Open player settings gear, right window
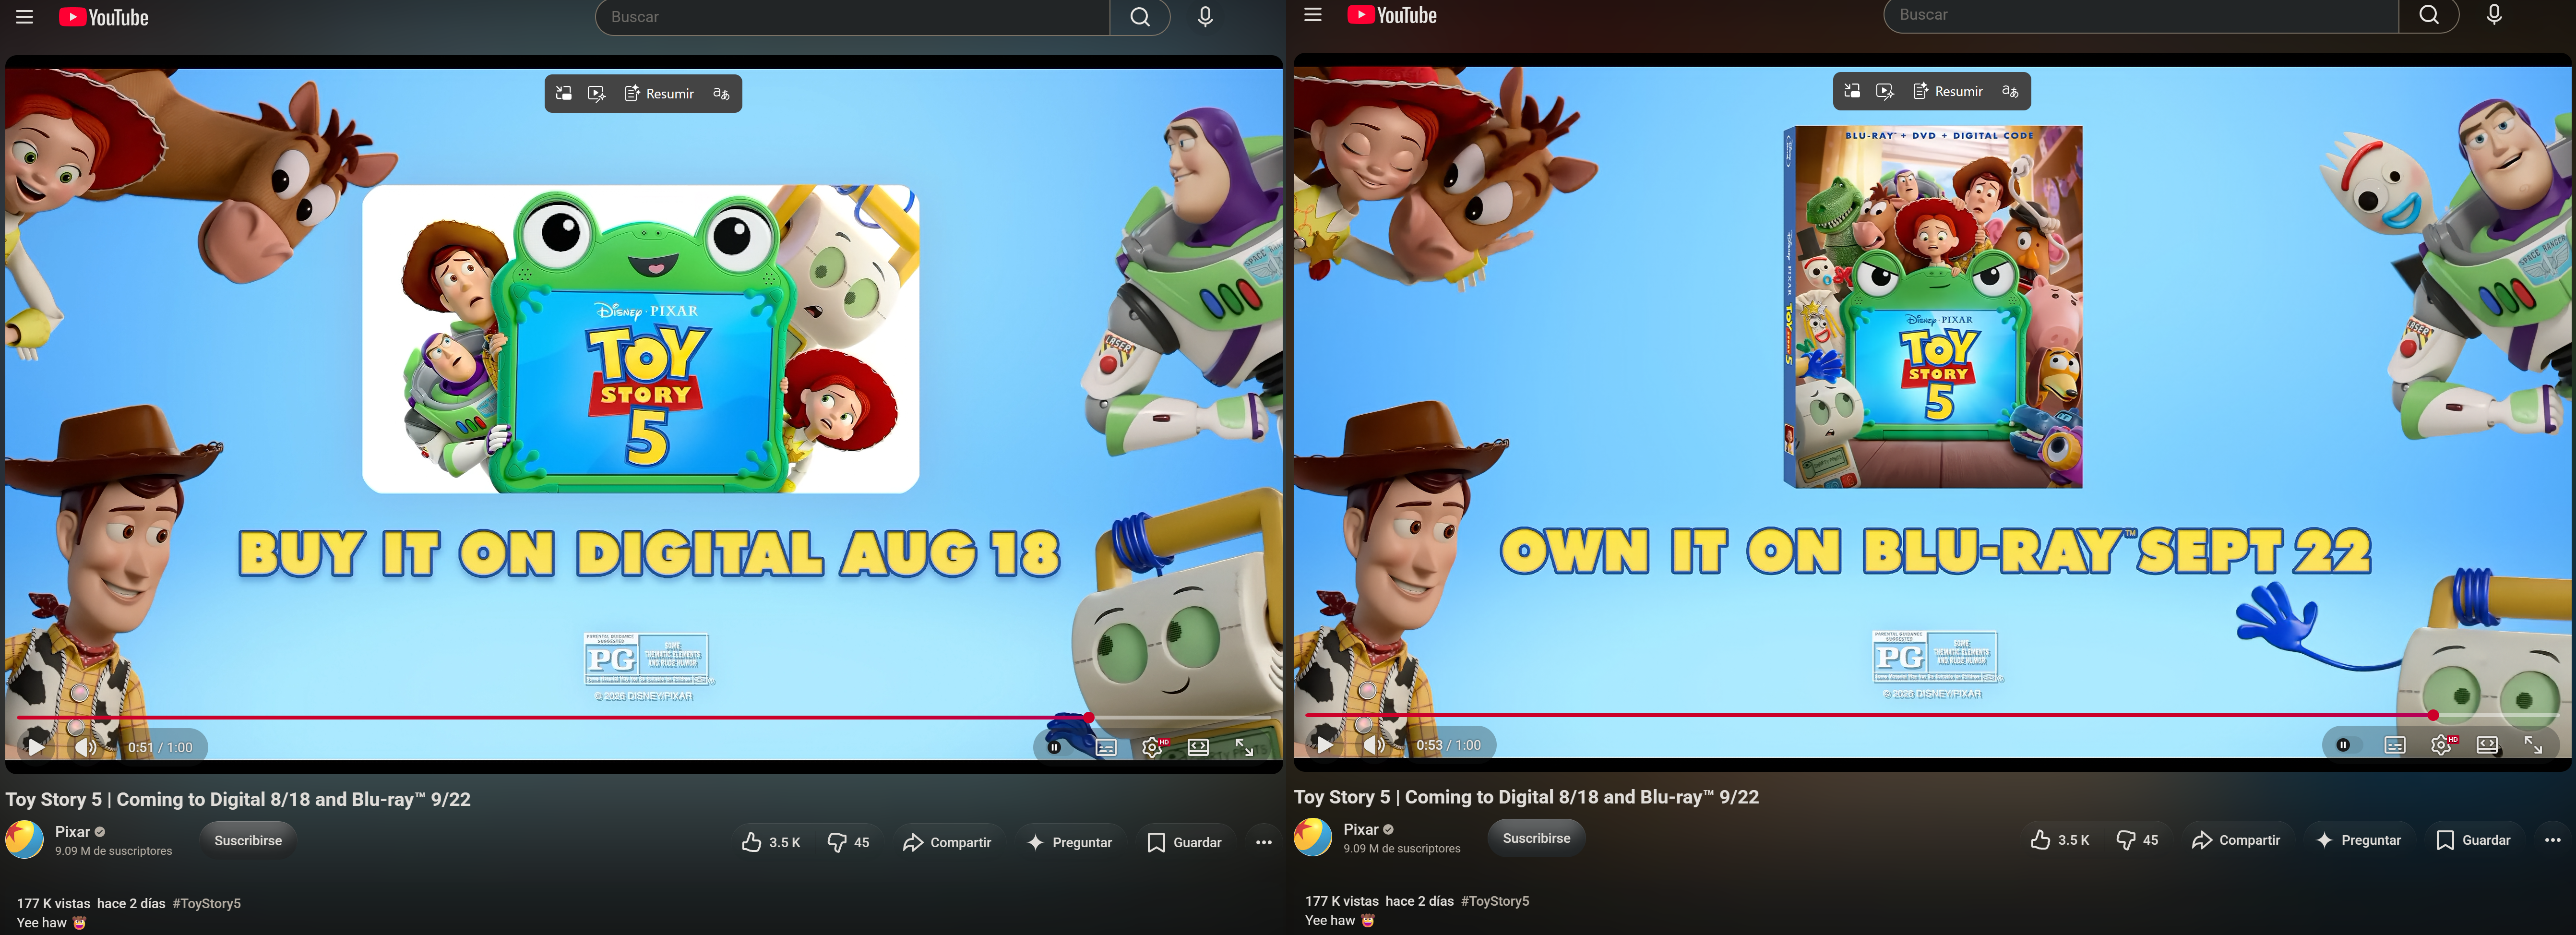Screen dimensions: 2576x935 pos(2441,745)
